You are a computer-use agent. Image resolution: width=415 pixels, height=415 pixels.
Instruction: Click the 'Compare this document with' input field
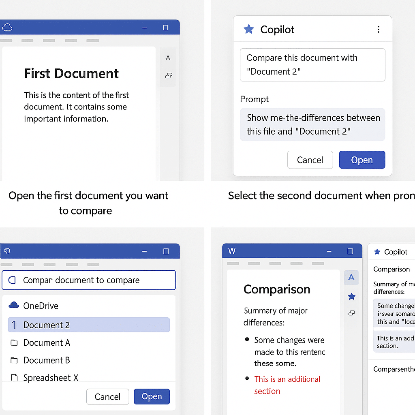coord(312,64)
